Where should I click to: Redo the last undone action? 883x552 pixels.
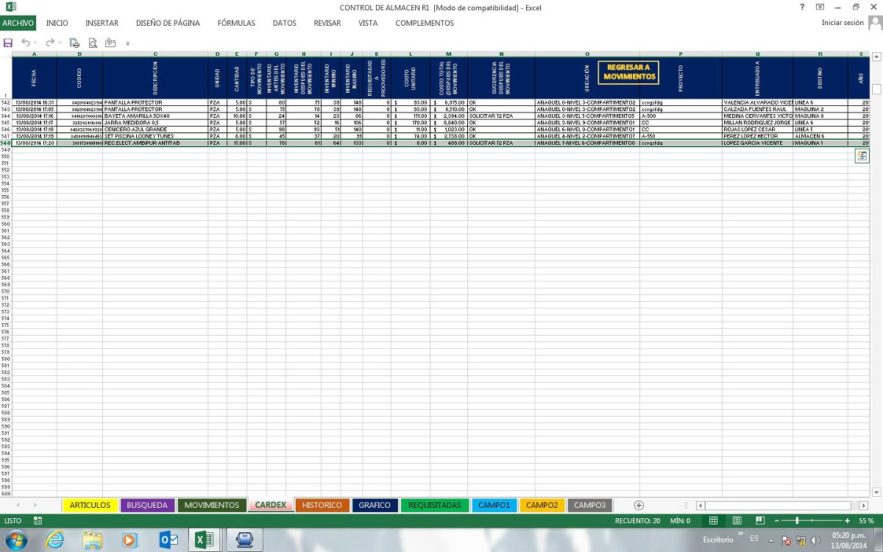pyautogui.click(x=49, y=43)
